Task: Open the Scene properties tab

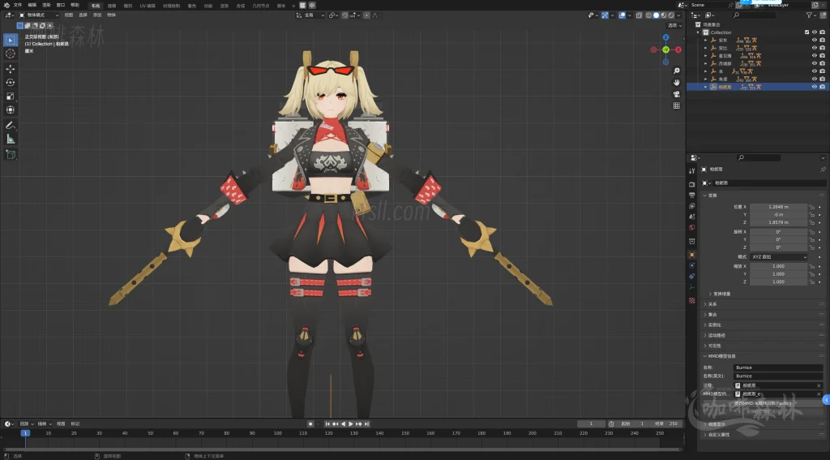Action: (x=692, y=217)
